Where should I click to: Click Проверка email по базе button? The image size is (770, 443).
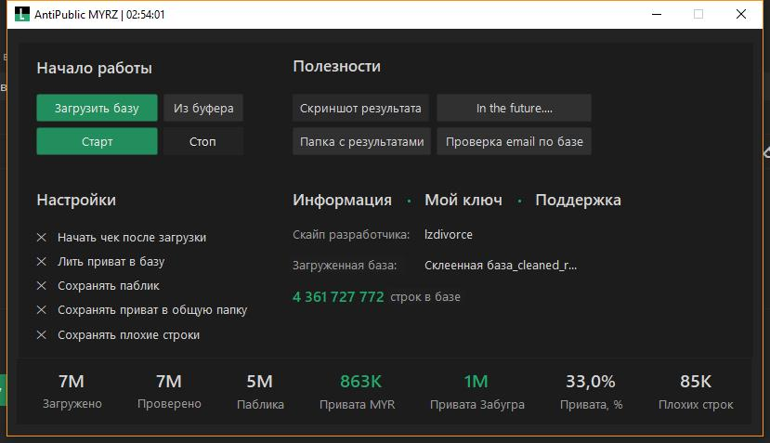click(x=514, y=142)
